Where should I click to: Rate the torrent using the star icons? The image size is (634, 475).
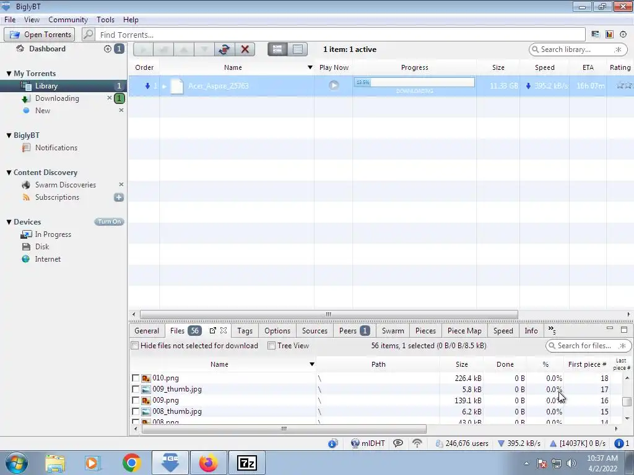click(624, 85)
